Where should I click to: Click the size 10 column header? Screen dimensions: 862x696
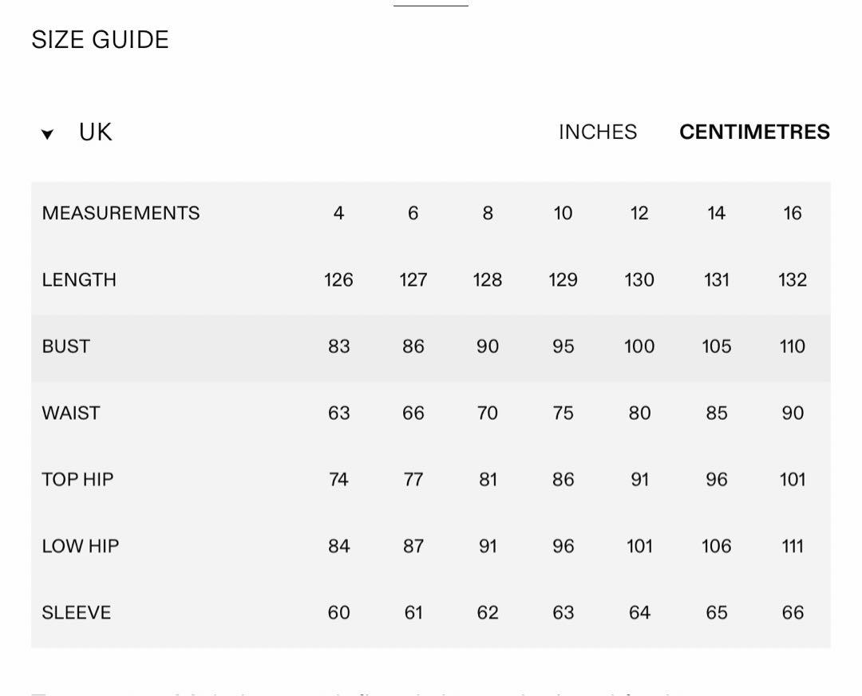coord(563,213)
